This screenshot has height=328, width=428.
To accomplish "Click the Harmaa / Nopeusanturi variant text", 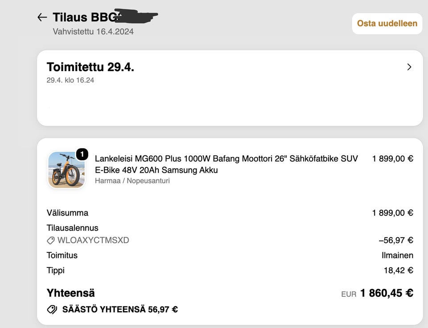I will click(x=132, y=181).
